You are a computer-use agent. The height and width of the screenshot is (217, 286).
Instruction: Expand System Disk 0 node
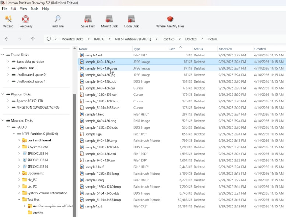point(8,68)
